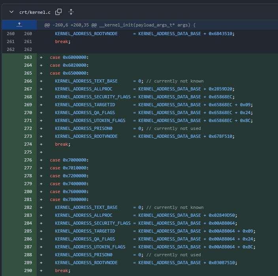278x276 pixels.
Task: Click the value 0x02849D50
Action: click(222, 215)
